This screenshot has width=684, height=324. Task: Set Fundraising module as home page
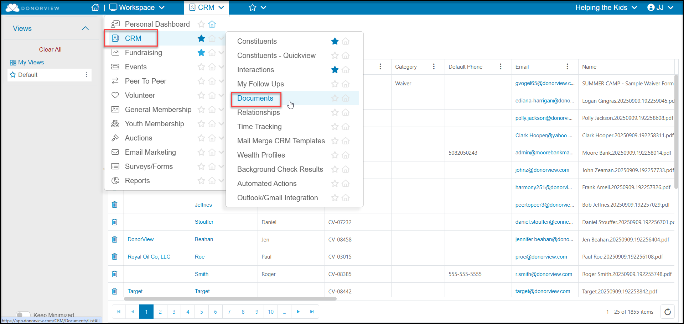pos(212,53)
